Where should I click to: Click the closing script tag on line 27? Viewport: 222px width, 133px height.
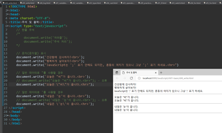[x=17, y=108]
